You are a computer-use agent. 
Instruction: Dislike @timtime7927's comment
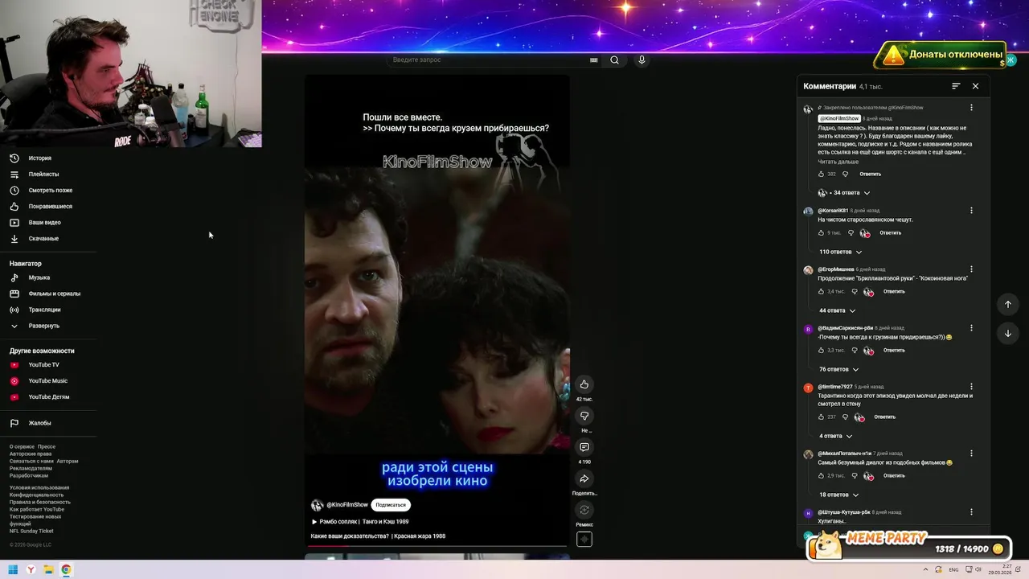click(x=845, y=417)
